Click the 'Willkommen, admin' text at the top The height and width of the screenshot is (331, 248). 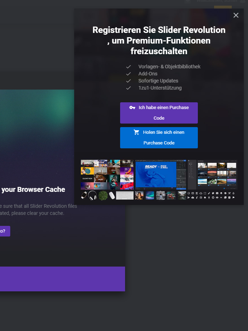[x=217, y=1]
